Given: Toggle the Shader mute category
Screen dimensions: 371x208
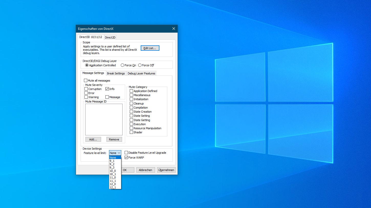Looking at the screenshot, I should click(x=132, y=132).
